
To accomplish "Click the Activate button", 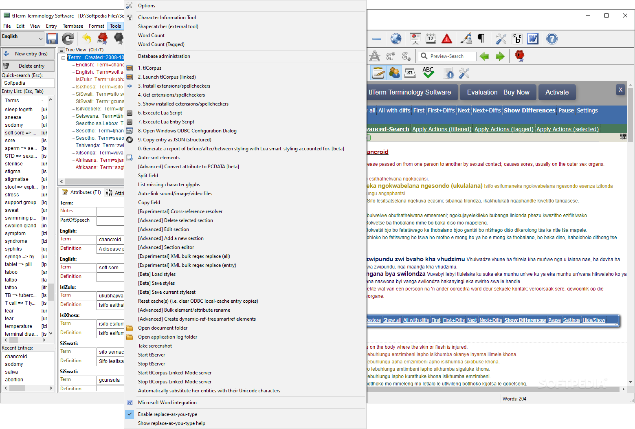I will click(557, 92).
